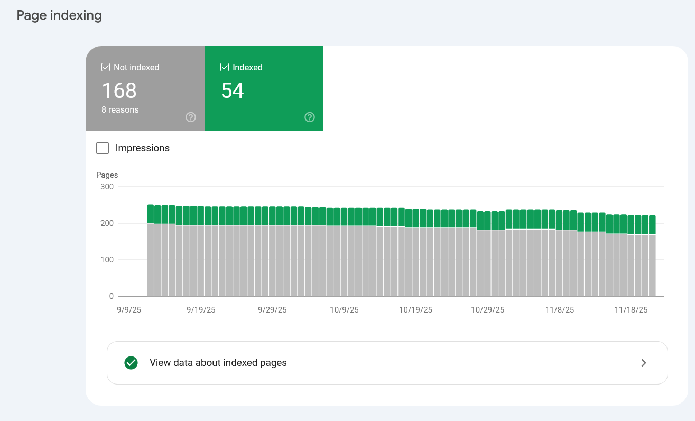
Task: Click the 9/19/25 date axis label
Action: (201, 310)
